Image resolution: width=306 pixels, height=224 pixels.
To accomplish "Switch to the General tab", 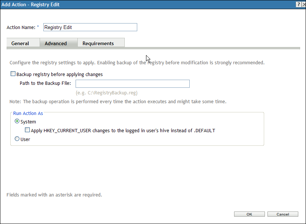I will [x=20, y=43].
